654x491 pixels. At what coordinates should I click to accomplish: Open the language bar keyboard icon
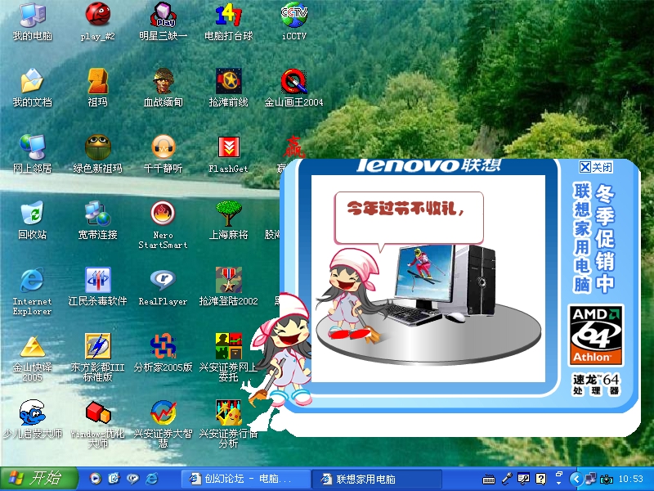point(488,479)
